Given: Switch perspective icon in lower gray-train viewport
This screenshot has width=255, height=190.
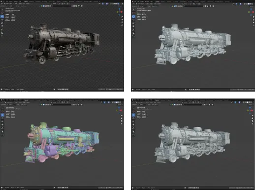Looking at the screenshot, I should (x=253, y=124).
